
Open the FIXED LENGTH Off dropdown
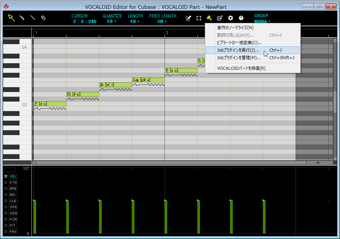coord(162,22)
